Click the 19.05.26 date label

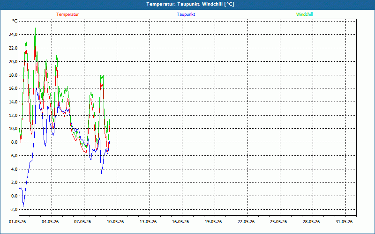coord(213,222)
